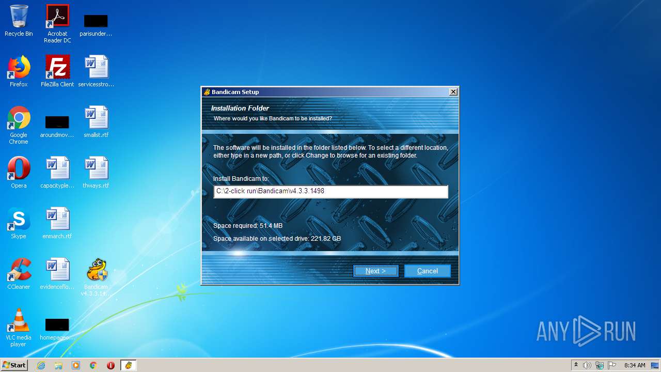
Task: Click the install path text field
Action: [330, 191]
